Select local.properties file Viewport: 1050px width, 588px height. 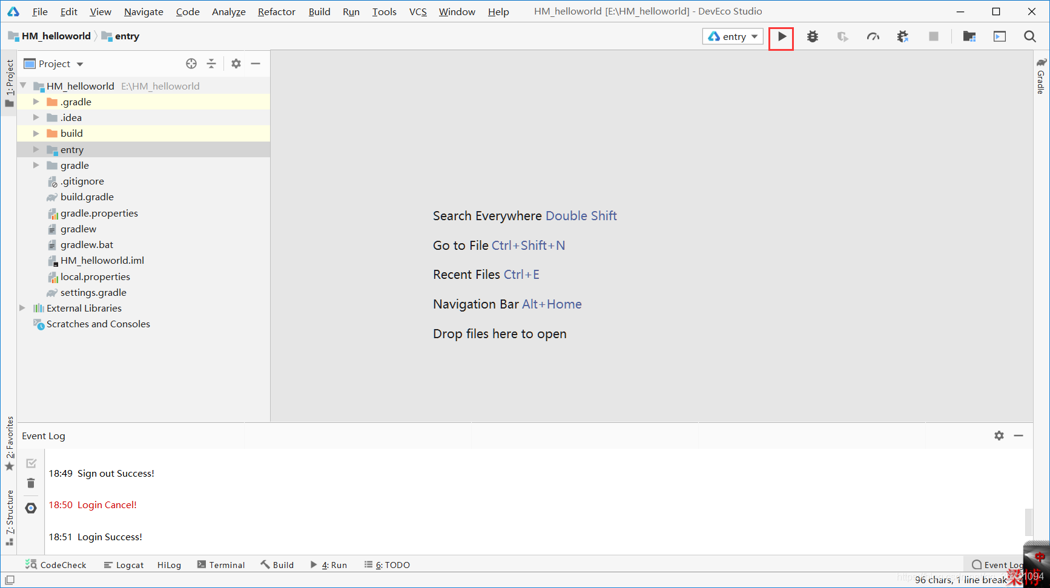coord(95,276)
